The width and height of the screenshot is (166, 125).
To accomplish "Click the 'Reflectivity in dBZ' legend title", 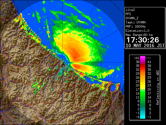I will (x=158, y=87).
